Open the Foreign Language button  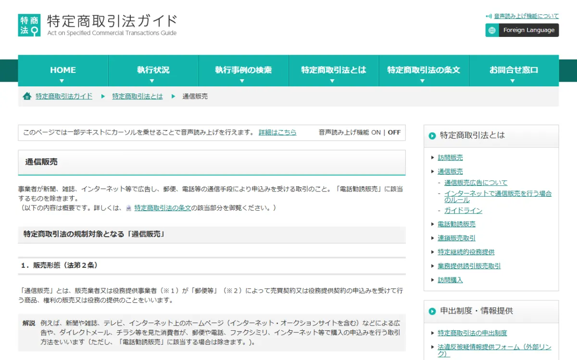[522, 30]
